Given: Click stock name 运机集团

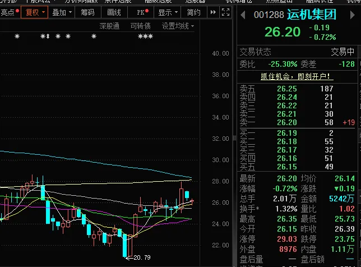Looking at the screenshot, I should coord(312,15).
